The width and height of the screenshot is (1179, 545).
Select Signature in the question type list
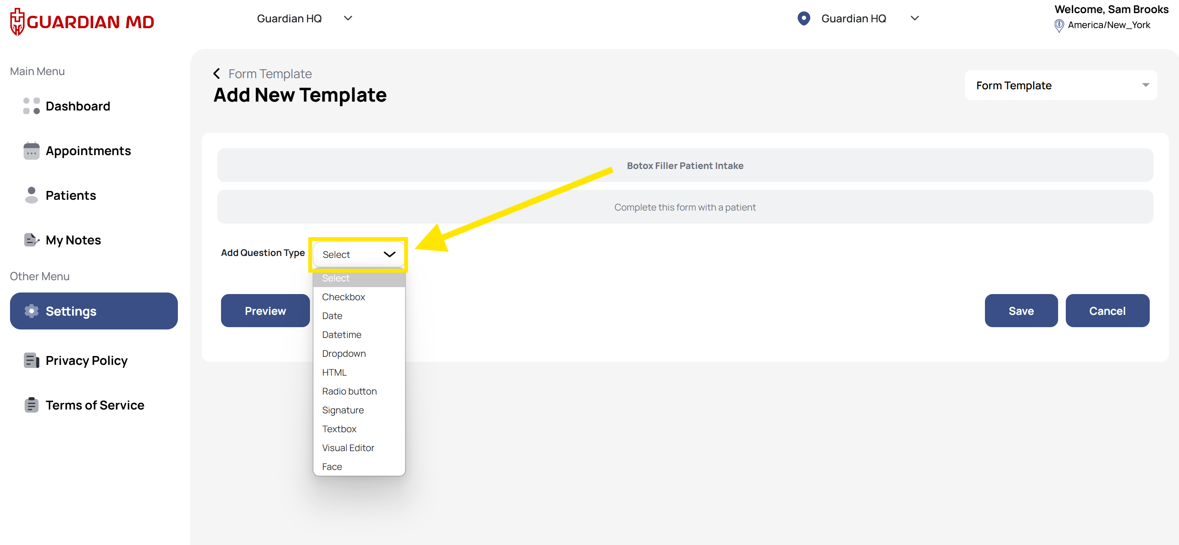pos(343,410)
